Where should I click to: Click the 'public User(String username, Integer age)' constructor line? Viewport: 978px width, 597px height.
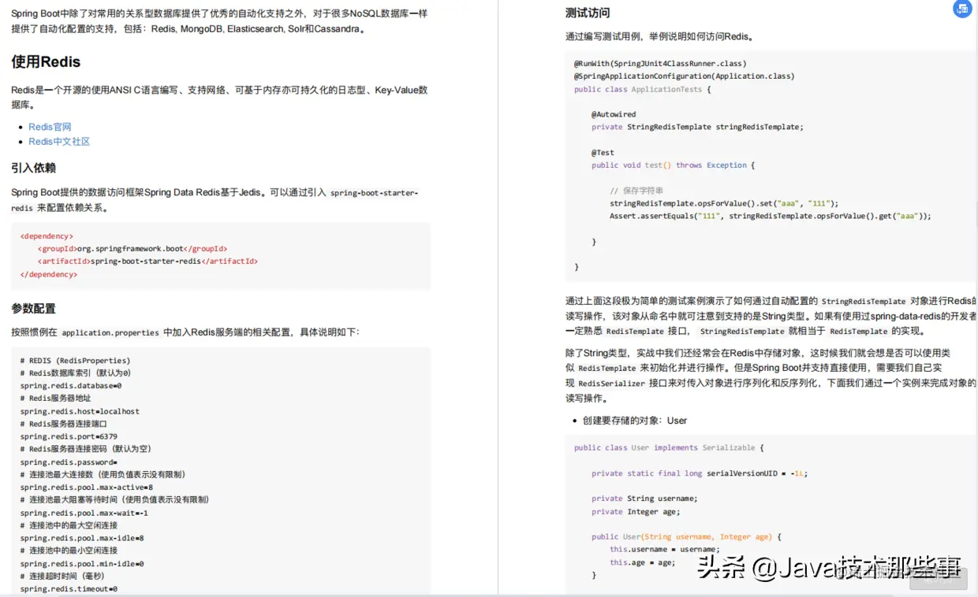tap(686, 536)
